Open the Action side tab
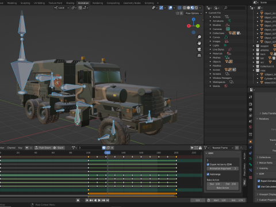Viewport: 276px width, 207px height. [x=244, y=156]
